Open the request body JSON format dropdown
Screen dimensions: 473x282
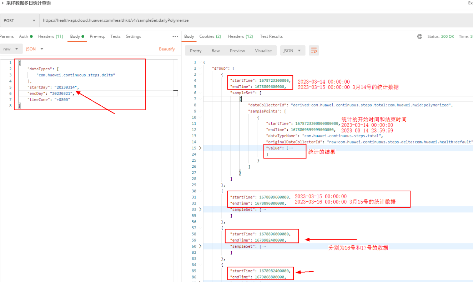(x=35, y=49)
